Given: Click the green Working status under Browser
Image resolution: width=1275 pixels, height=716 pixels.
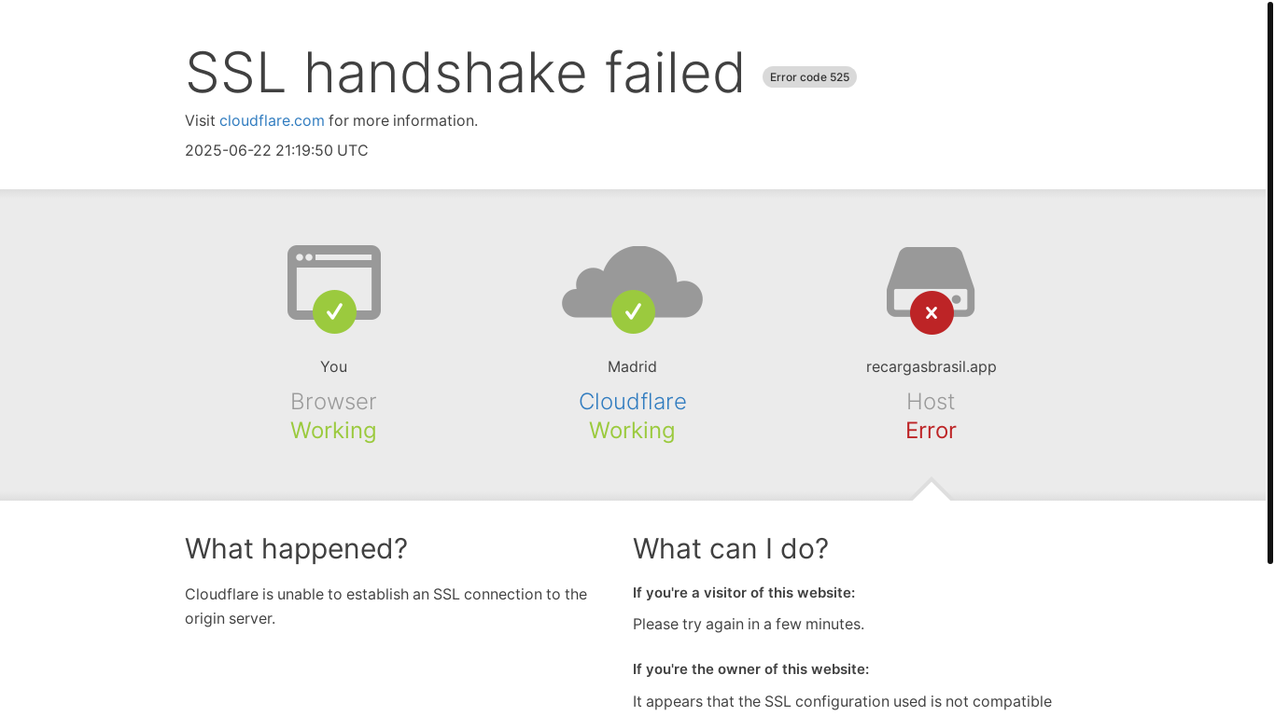Looking at the screenshot, I should coord(333,431).
